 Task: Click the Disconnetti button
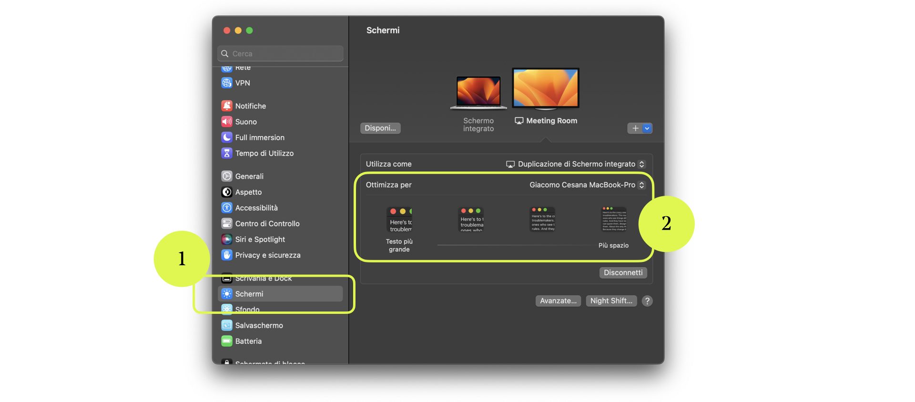coord(623,272)
